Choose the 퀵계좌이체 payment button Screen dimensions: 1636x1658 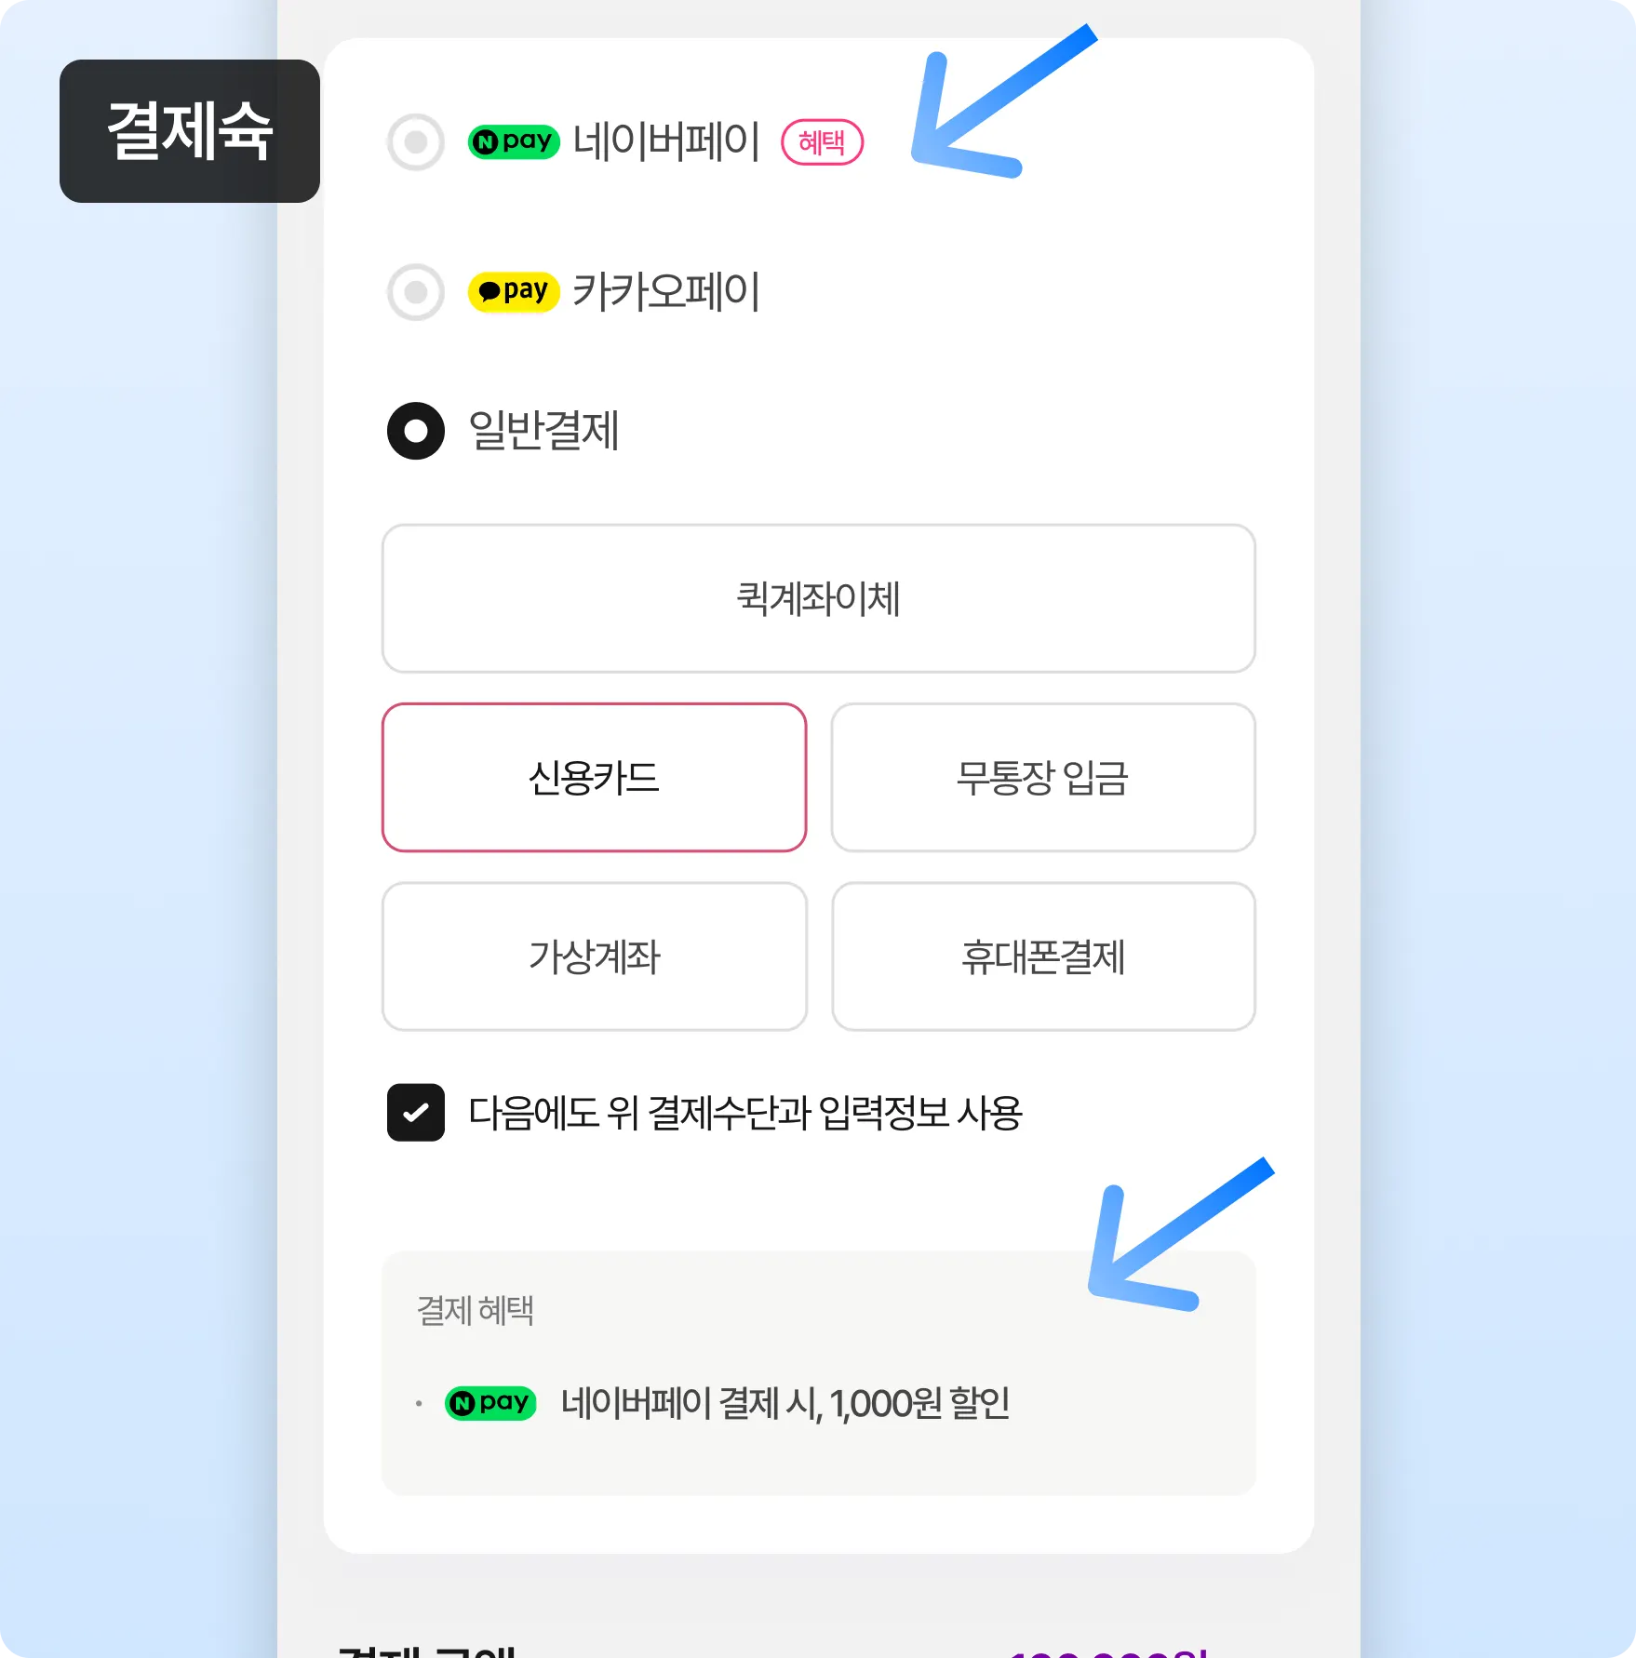(x=818, y=598)
